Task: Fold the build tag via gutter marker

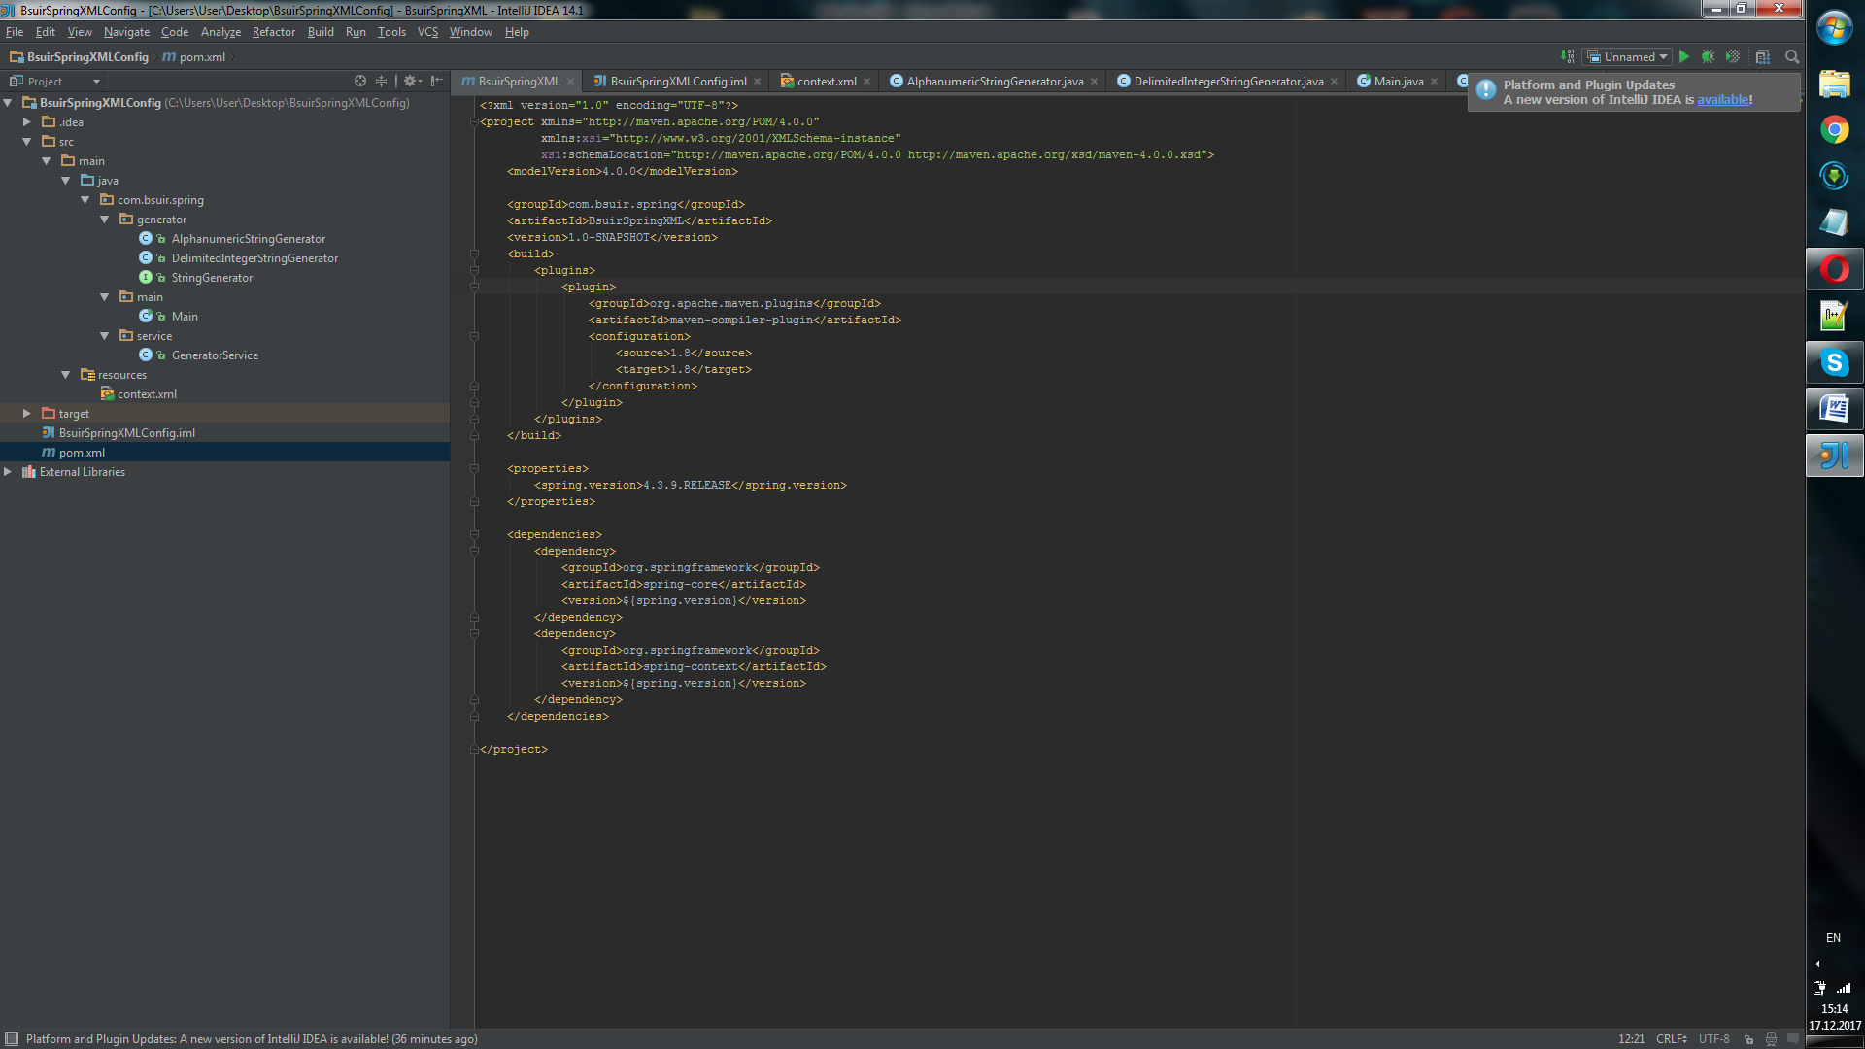Action: [475, 254]
